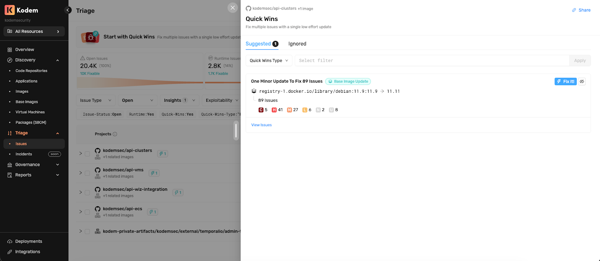The image size is (600, 261).
Task: Open Applications in sidebar
Action: pos(26,81)
